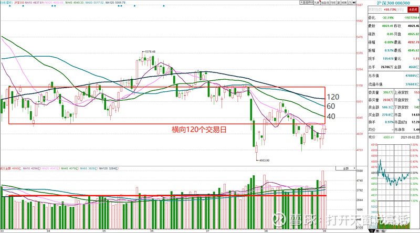Click the 加自选 add-to-watchlist button

click(325, 3)
